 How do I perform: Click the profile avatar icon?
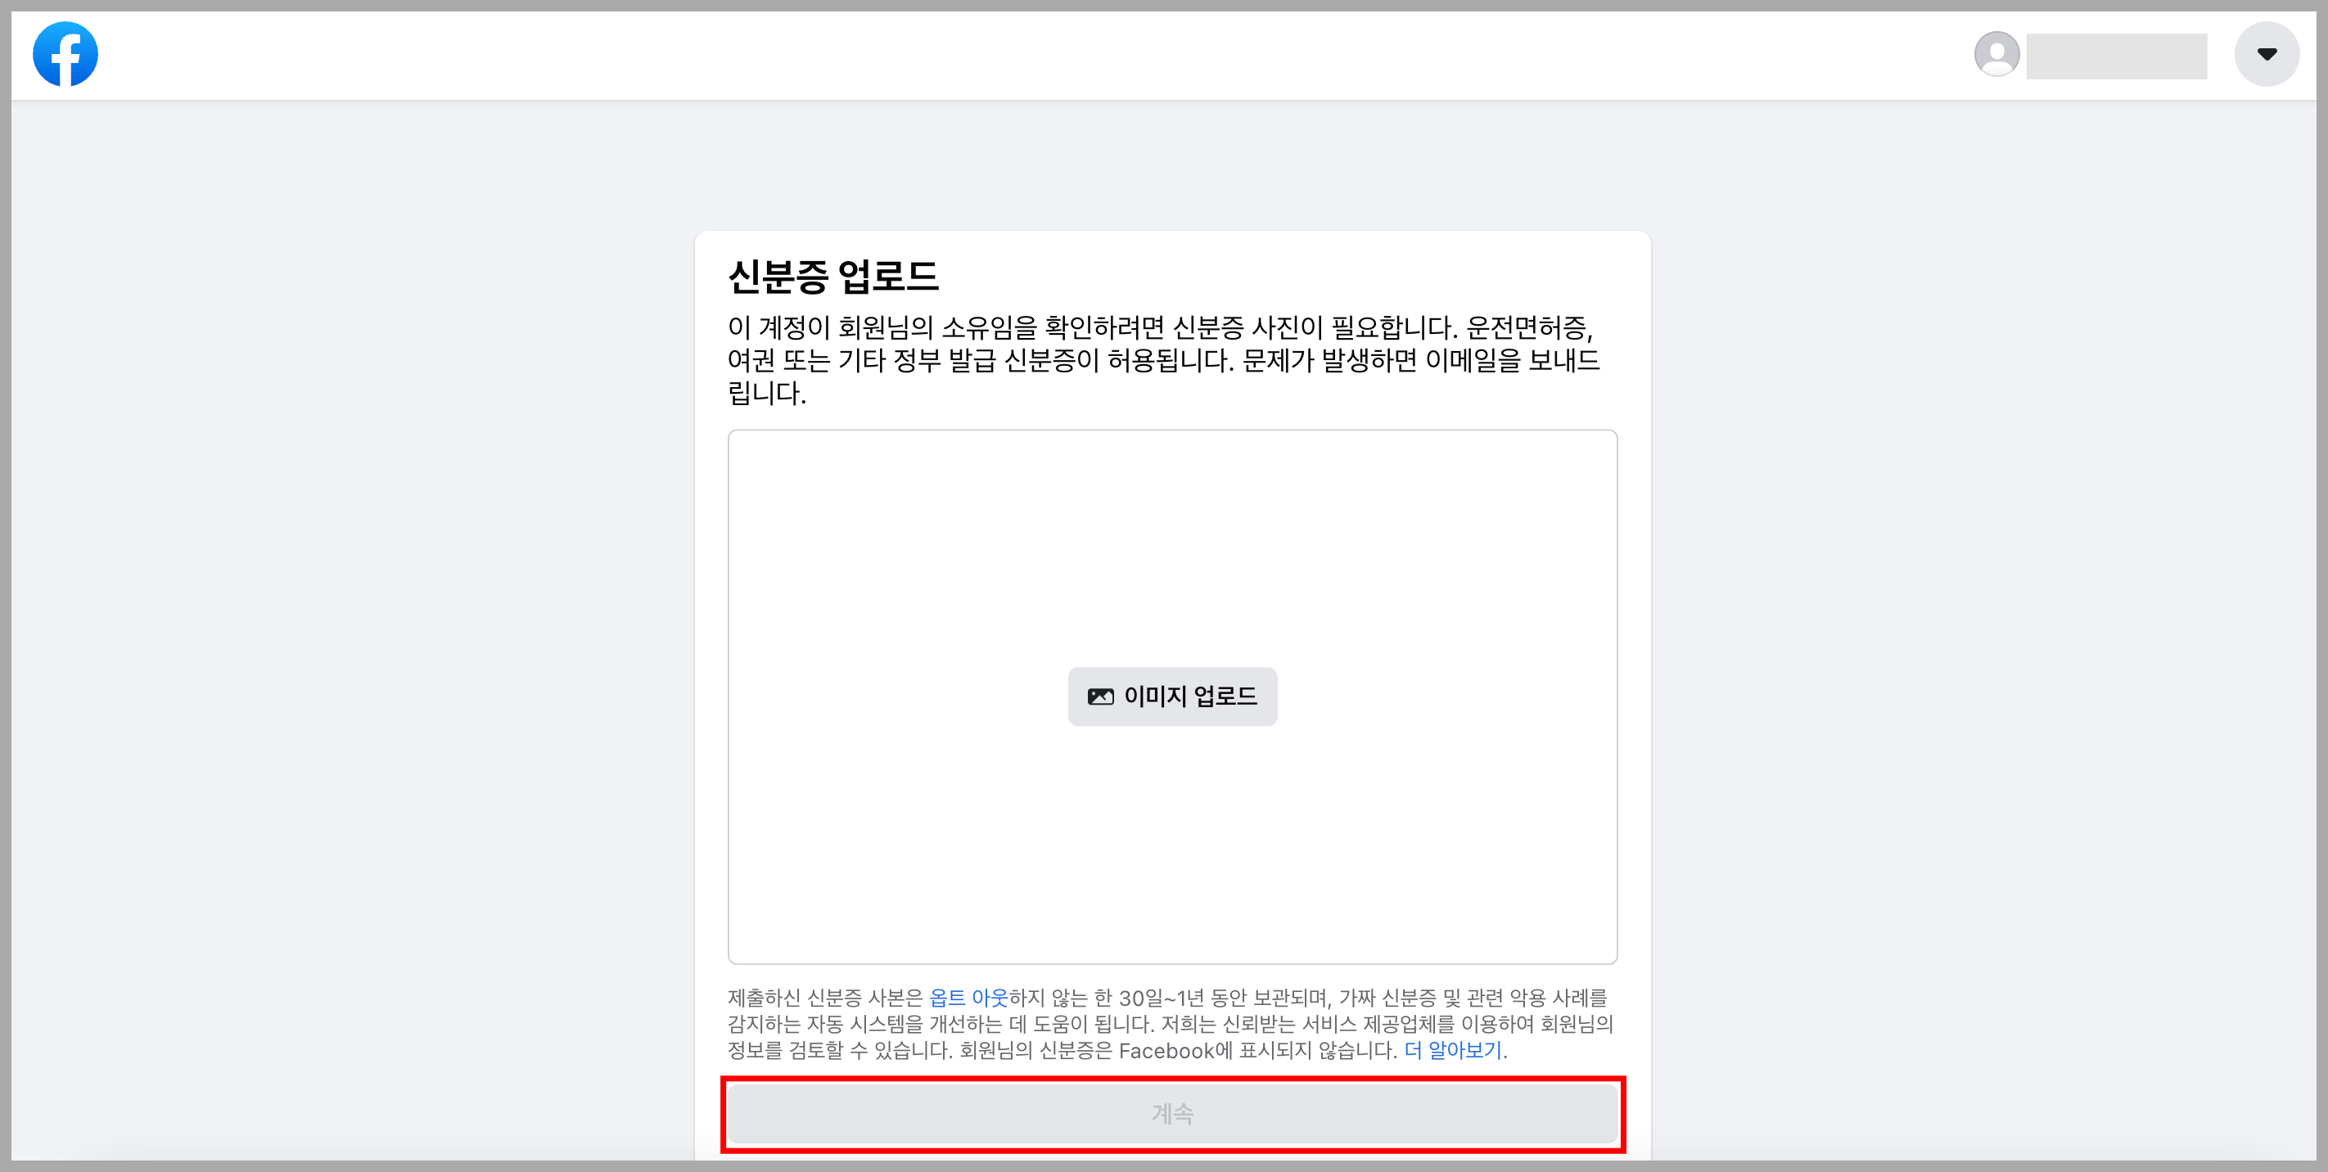(x=1996, y=54)
